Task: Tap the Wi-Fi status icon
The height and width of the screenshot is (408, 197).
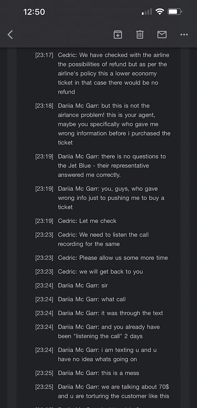Action: [x=160, y=12]
